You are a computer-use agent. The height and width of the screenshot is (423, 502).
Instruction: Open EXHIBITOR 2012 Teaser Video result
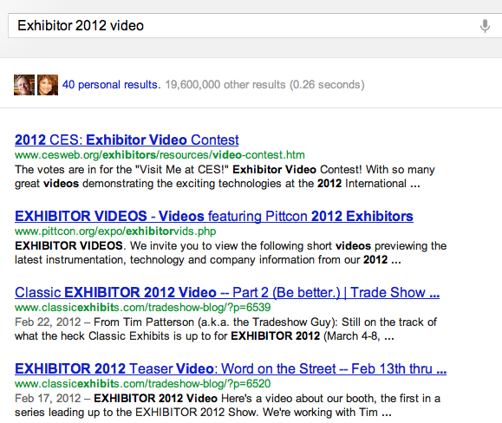point(231,368)
